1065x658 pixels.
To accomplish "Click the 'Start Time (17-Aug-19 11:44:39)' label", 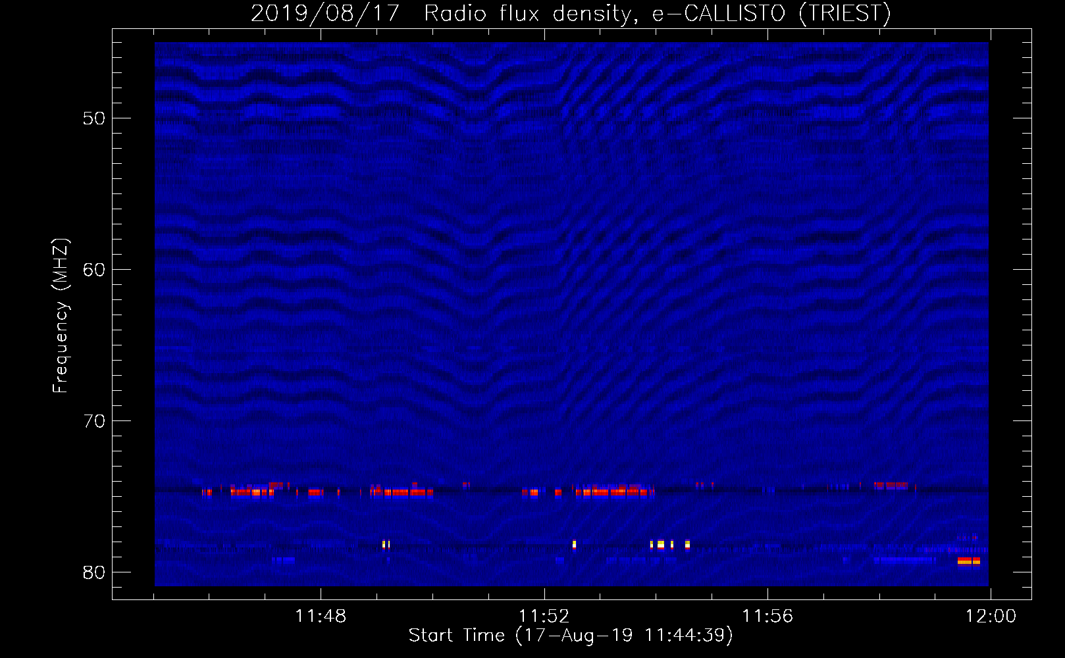I will coord(571,636).
